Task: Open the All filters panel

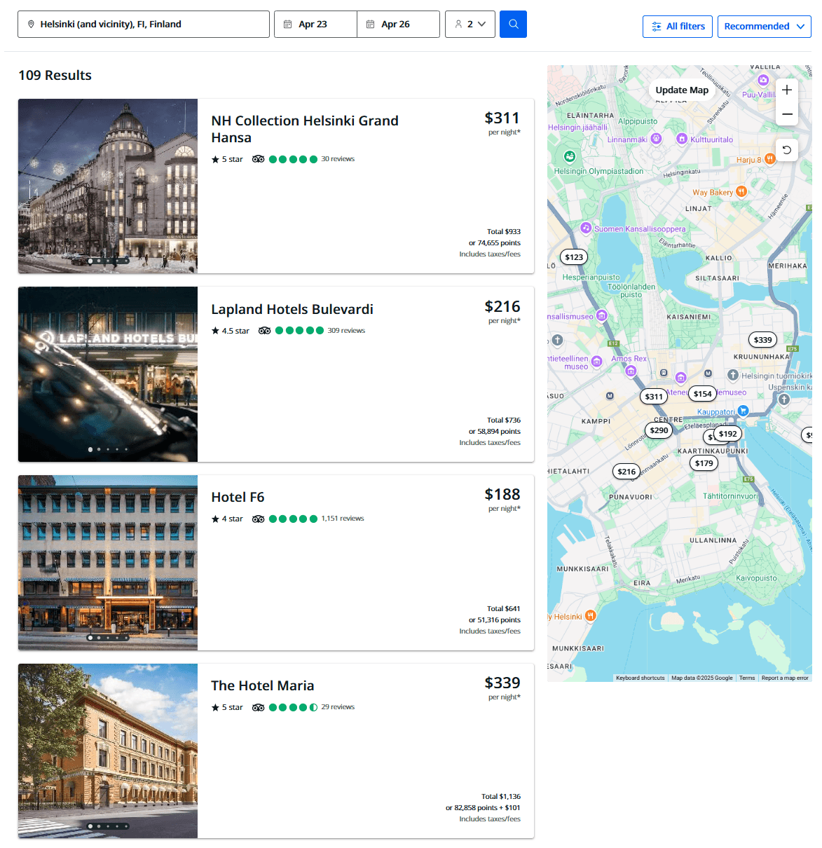Action: point(678,27)
